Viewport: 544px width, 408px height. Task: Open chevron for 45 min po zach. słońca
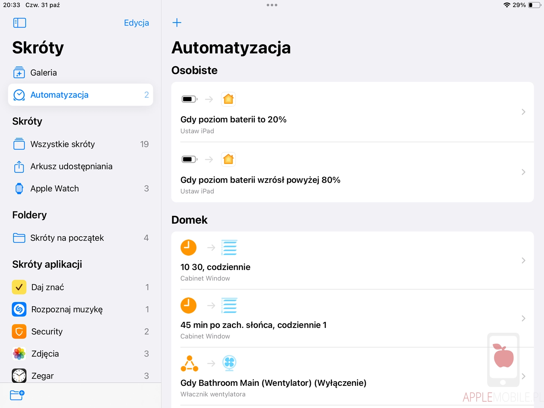(x=523, y=319)
